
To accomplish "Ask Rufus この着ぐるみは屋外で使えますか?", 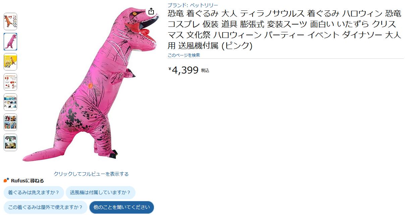I will pos(46,207).
